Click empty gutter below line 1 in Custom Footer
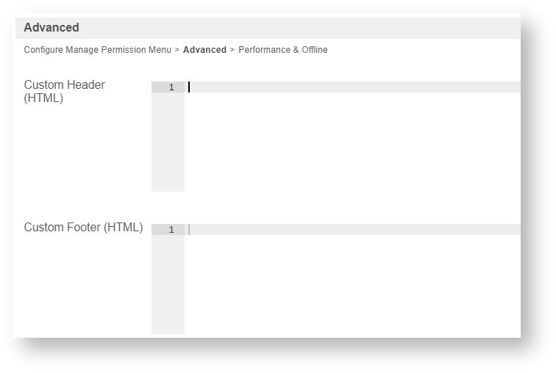This screenshot has height=373, width=556. tap(168, 286)
